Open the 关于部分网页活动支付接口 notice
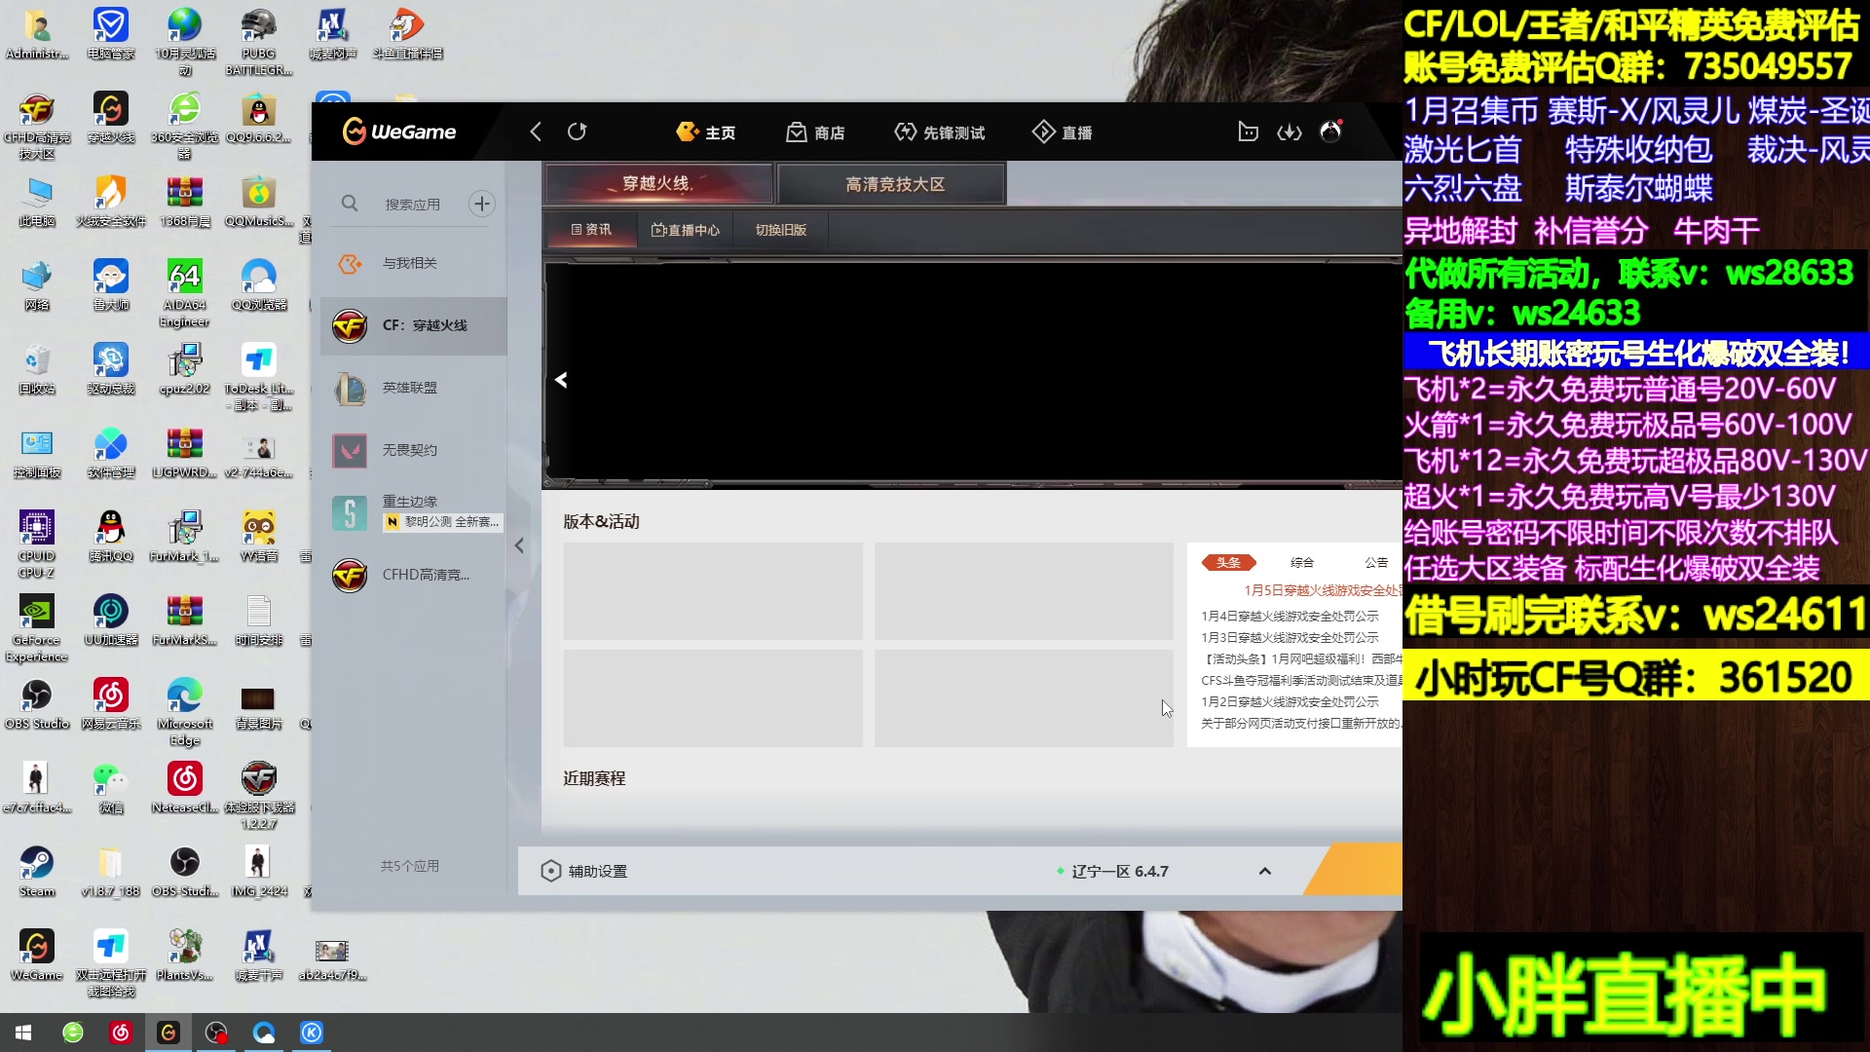This screenshot has height=1052, width=1870. pyautogui.click(x=1301, y=724)
